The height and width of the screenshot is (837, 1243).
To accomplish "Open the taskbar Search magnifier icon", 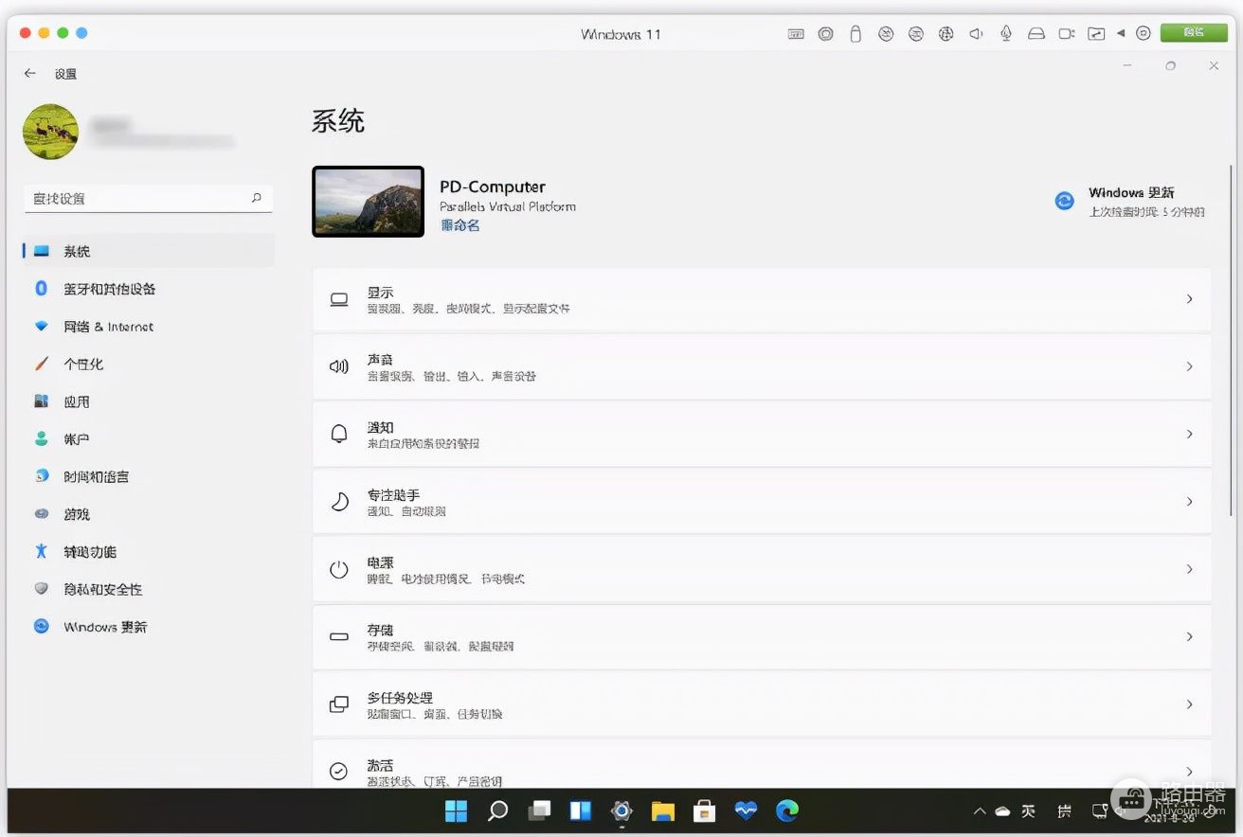I will [x=497, y=810].
